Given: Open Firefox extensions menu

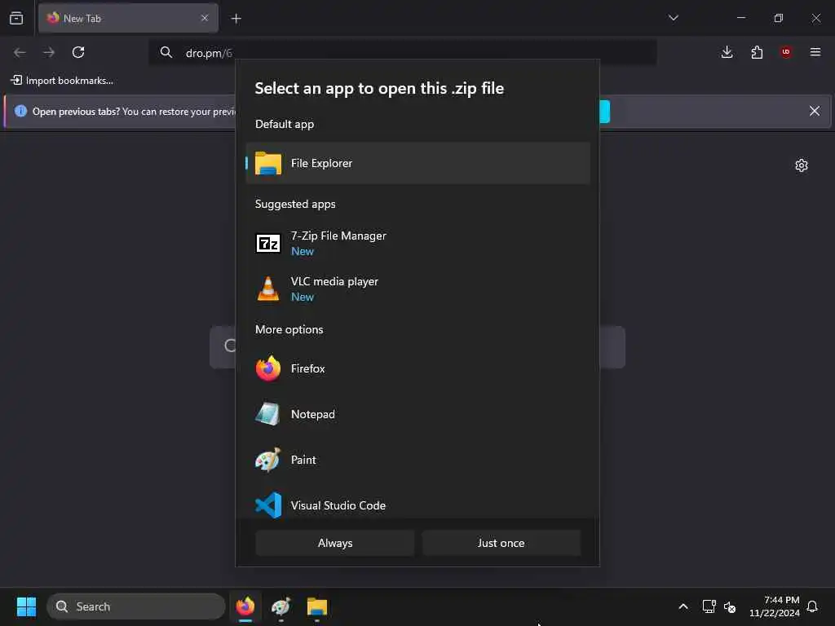Looking at the screenshot, I should pos(757,52).
